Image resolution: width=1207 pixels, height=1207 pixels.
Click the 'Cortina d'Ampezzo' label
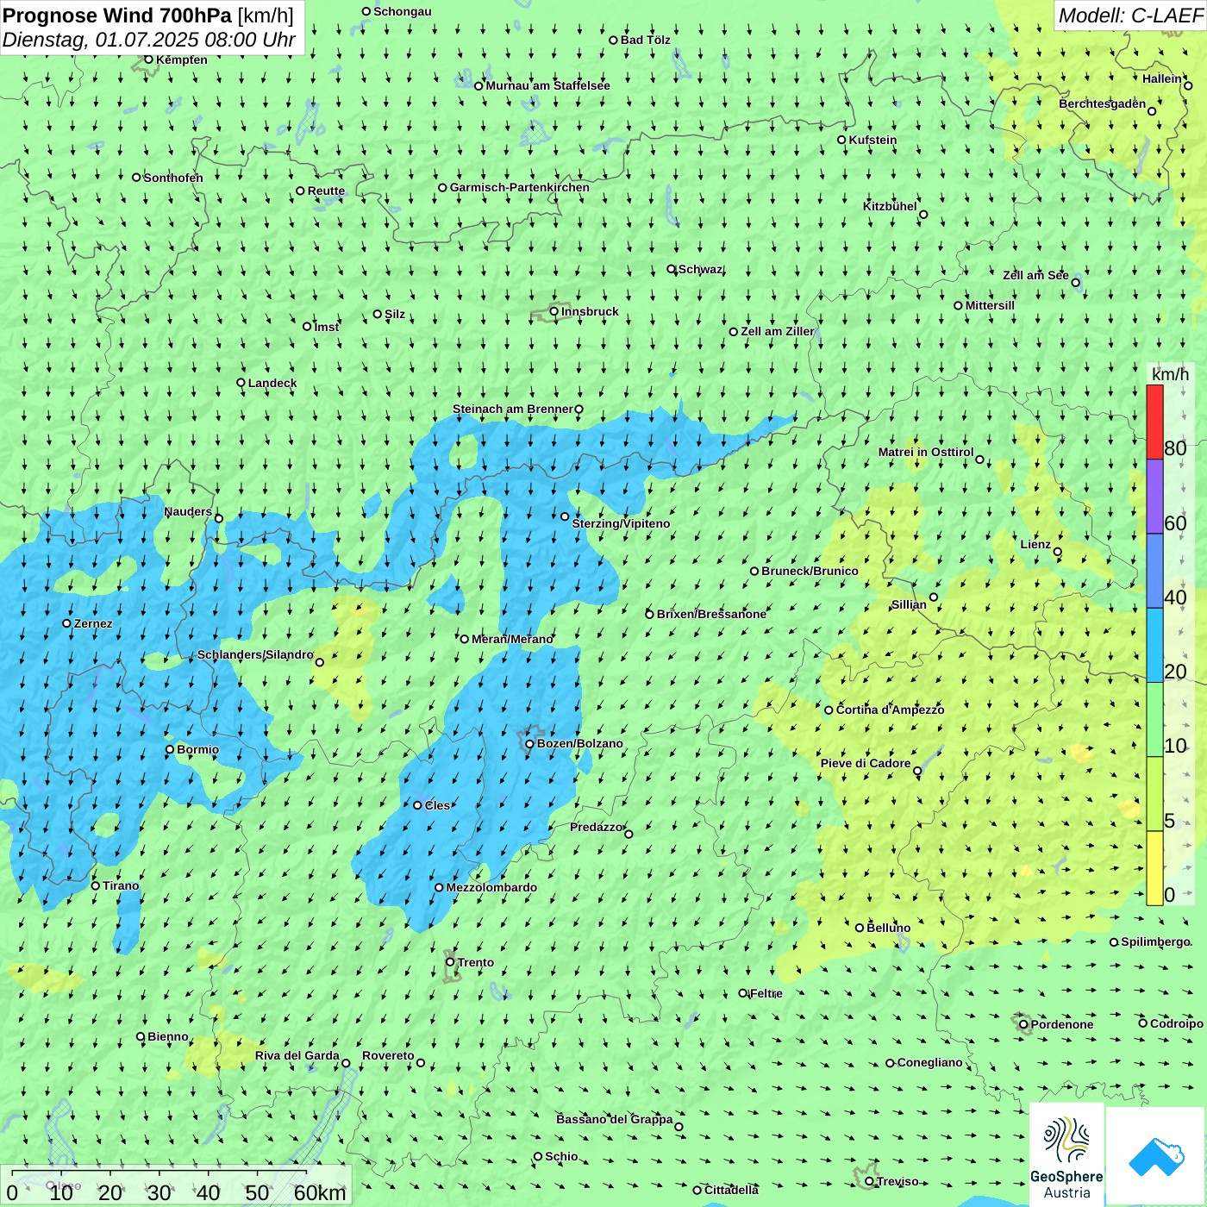[x=890, y=710]
